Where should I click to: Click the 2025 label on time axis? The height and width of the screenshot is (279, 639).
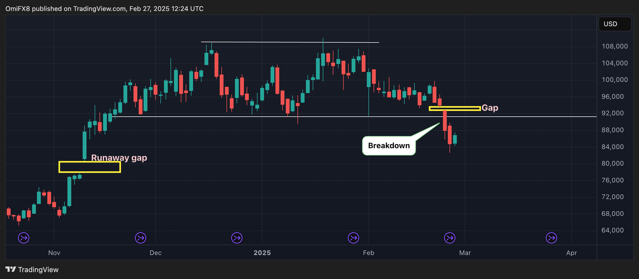click(262, 253)
